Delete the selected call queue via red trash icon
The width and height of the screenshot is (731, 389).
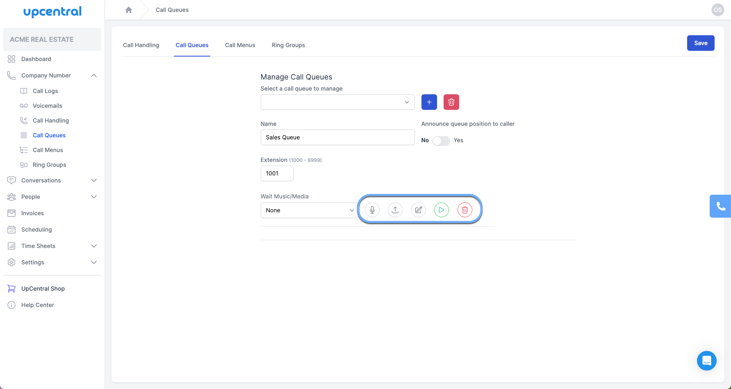pos(451,102)
